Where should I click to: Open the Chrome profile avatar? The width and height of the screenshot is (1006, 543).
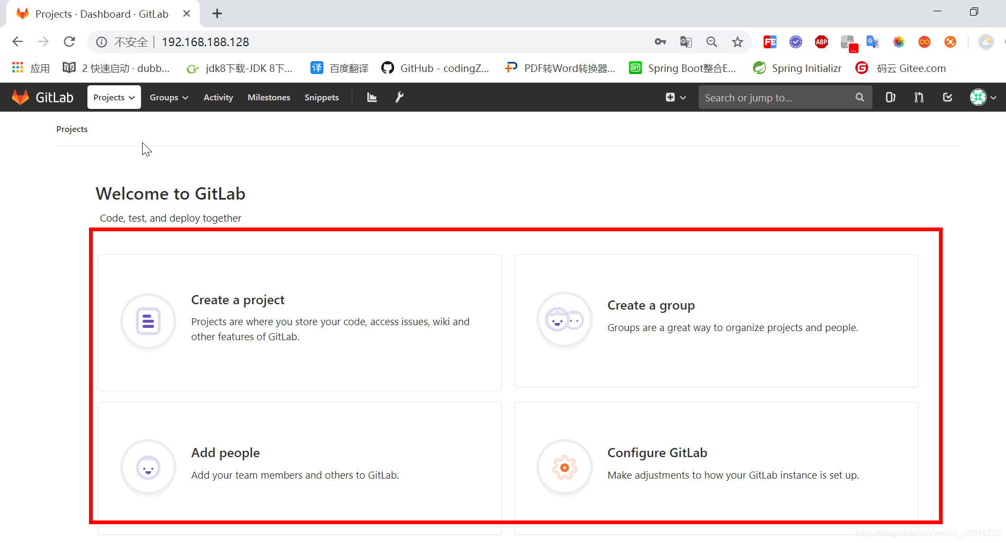986,42
